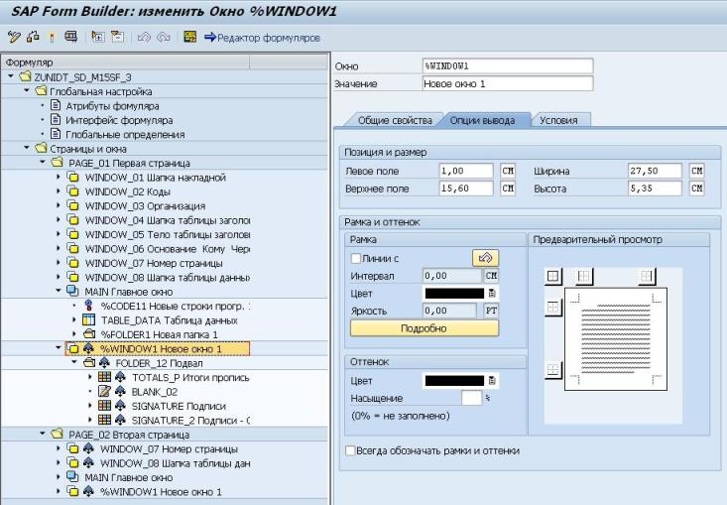Click the Верхнее поле value field

[465, 189]
